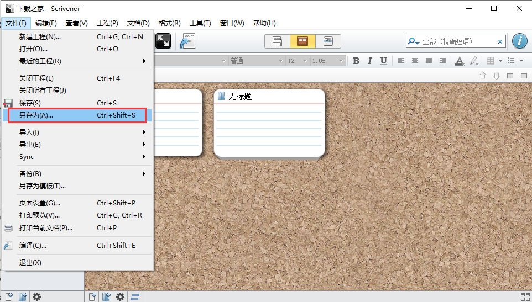Image resolution: width=532 pixels, height=302 pixels.
Task: Open search options magnifier dropdown
Action: [414, 41]
